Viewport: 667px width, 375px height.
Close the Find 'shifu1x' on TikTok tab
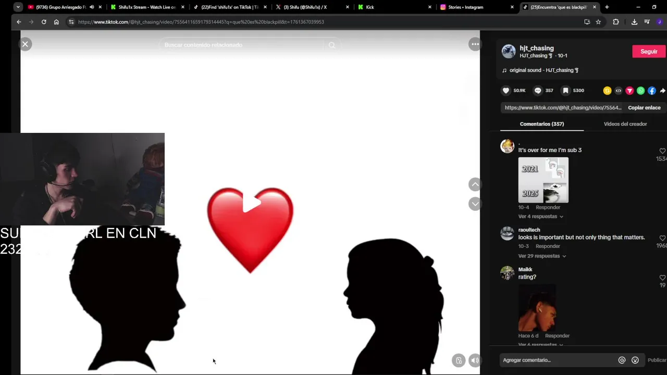(265, 7)
